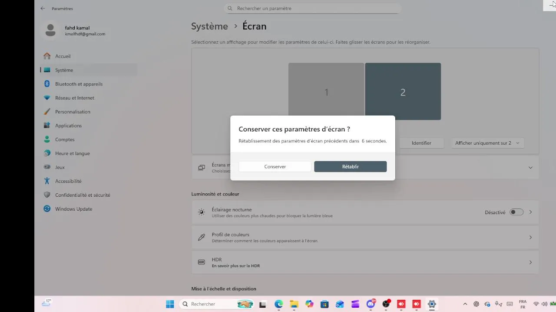Launch Copilot from the taskbar

point(309,304)
